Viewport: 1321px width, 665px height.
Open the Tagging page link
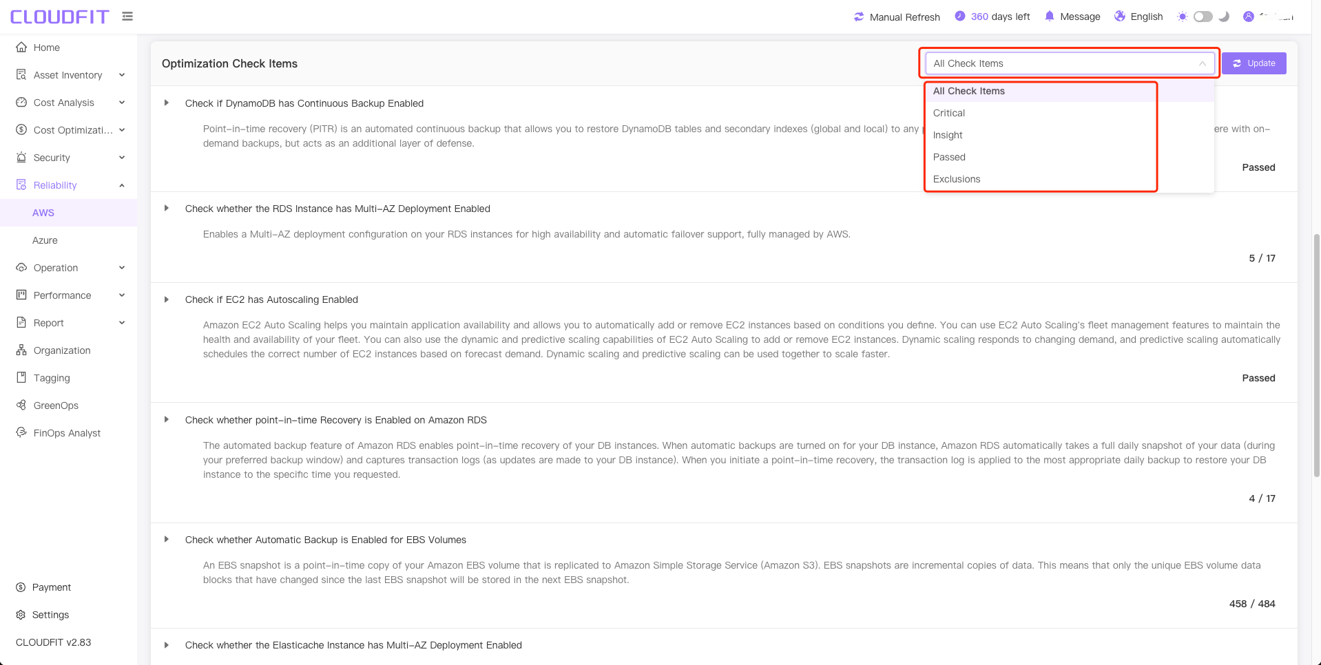(x=52, y=378)
